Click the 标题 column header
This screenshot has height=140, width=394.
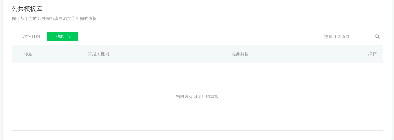point(28,54)
